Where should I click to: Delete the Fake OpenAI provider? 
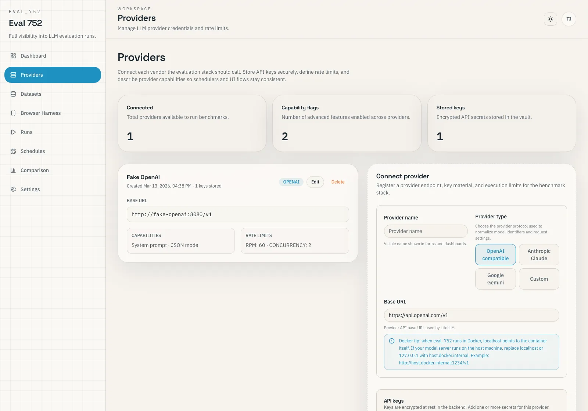(338, 182)
